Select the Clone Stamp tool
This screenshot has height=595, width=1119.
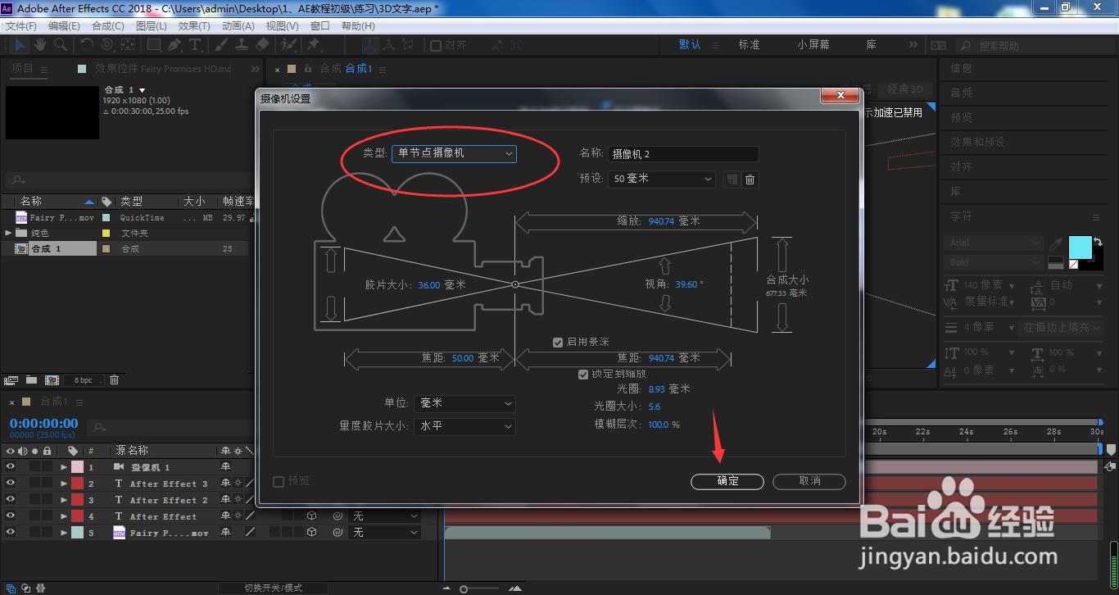tap(243, 45)
